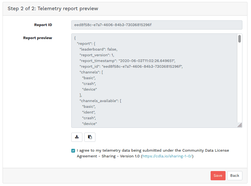
Task: Click the report preview scrollbar thumb
Action: tap(239, 39)
